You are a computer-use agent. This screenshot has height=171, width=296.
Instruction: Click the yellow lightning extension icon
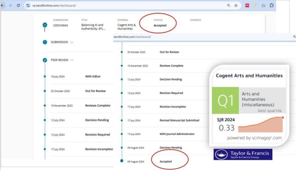255,5
